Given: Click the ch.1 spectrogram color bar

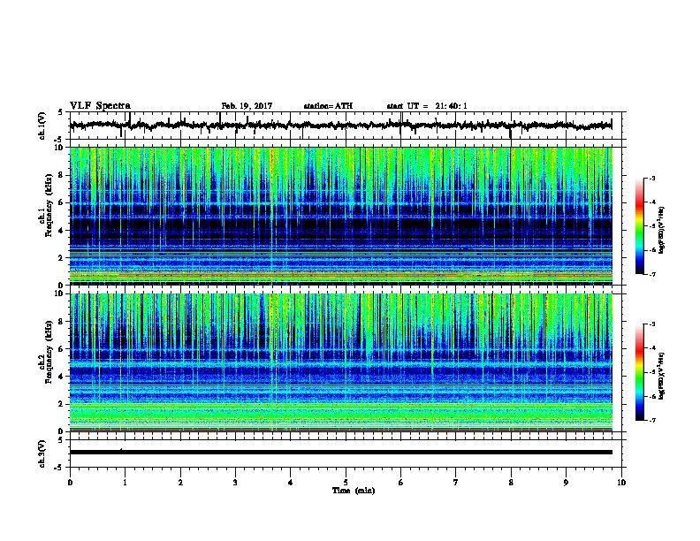Looking at the screenshot, I should (x=640, y=226).
